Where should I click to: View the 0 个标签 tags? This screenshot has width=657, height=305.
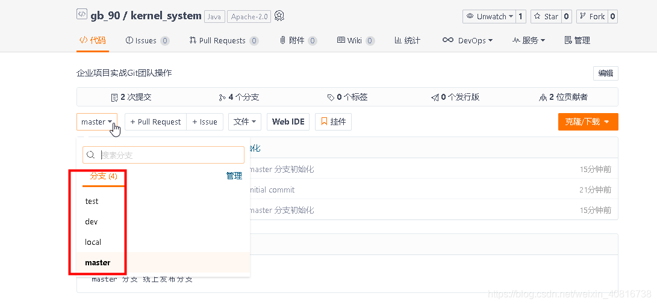pos(347,97)
